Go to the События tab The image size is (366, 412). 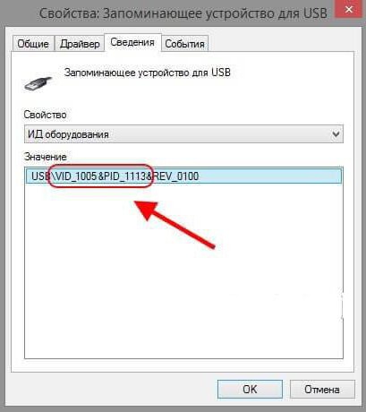pos(184,44)
